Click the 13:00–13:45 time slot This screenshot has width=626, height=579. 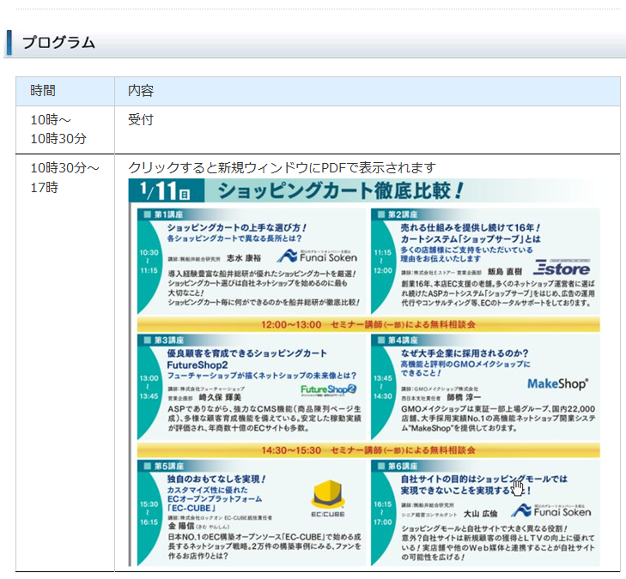point(149,387)
